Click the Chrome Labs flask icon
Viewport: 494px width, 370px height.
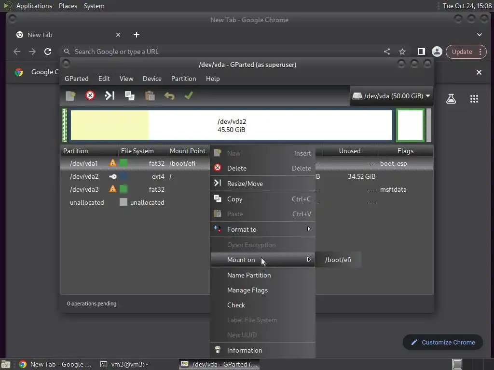coord(451,99)
